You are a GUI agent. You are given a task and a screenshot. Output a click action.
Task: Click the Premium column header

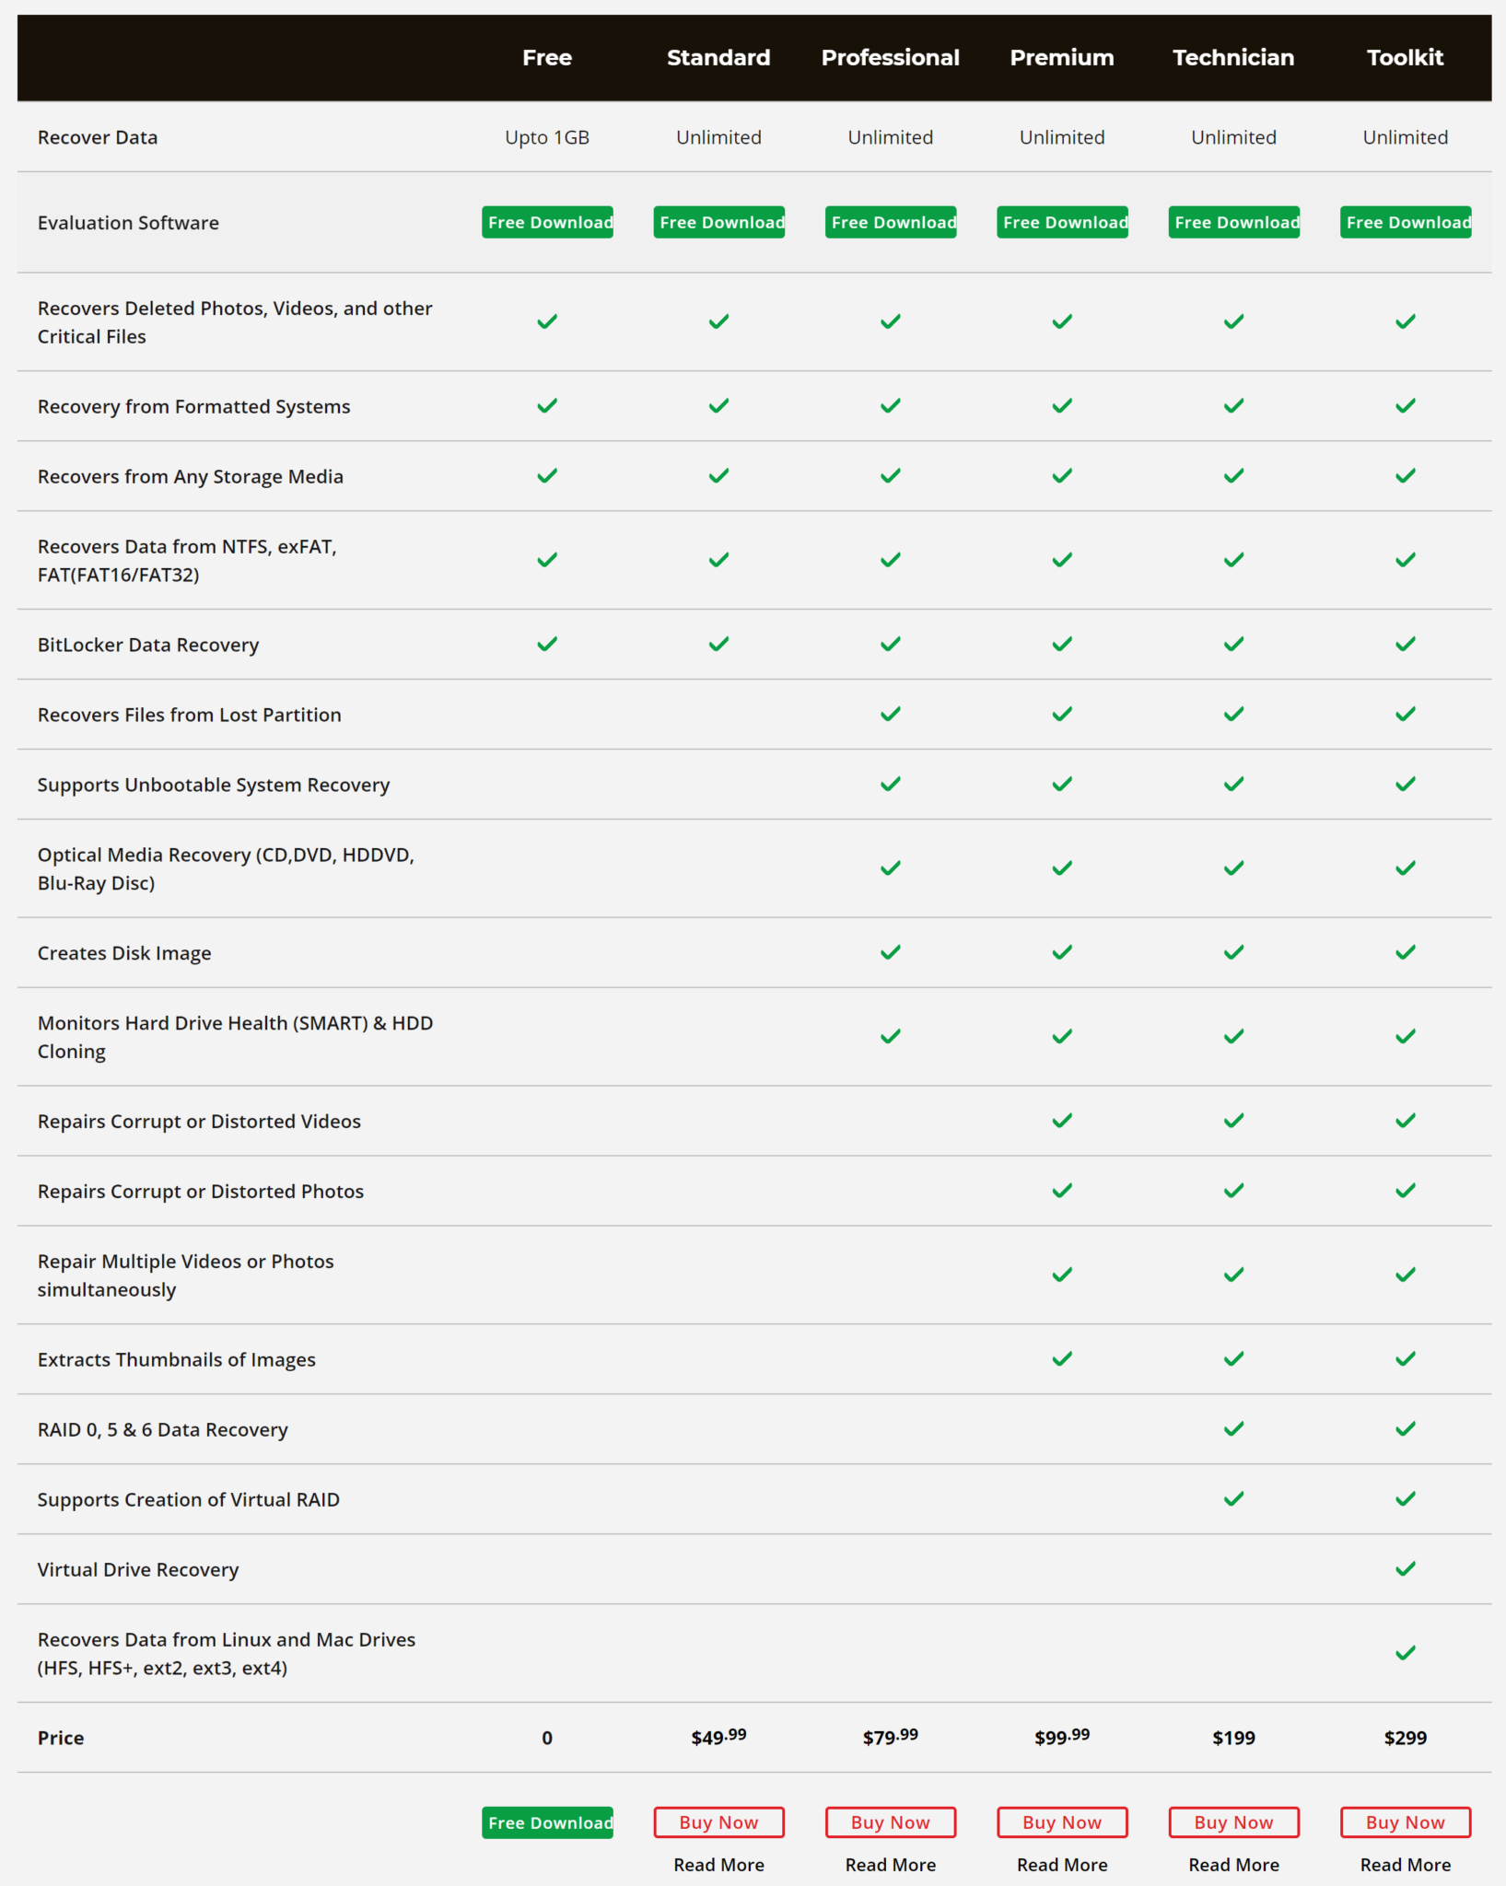tap(1062, 57)
